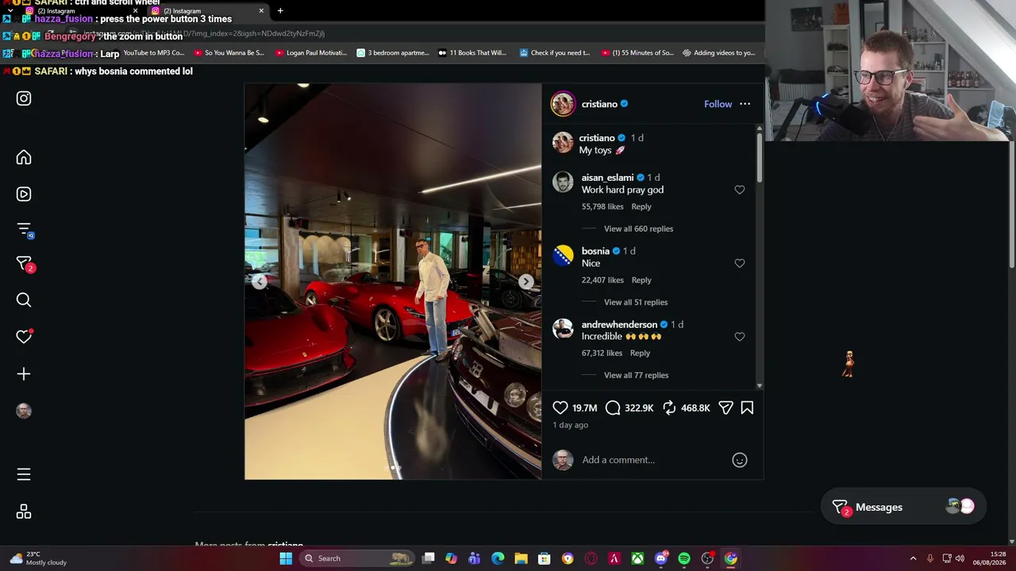Go to Home in Instagram sidebar

(24, 157)
